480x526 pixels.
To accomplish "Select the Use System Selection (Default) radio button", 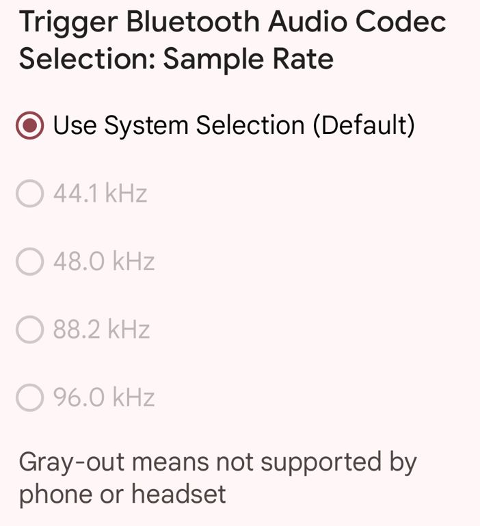I will tap(30, 126).
